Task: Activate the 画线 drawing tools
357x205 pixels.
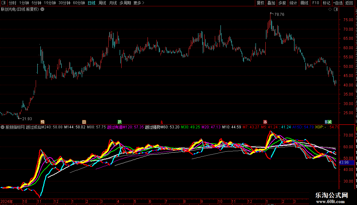Action: pos(305,3)
